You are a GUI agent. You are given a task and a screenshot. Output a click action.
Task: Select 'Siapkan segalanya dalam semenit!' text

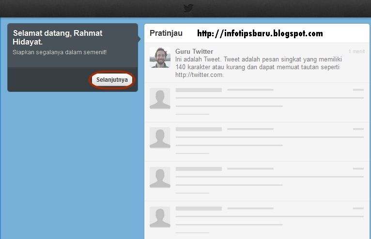(x=60, y=52)
